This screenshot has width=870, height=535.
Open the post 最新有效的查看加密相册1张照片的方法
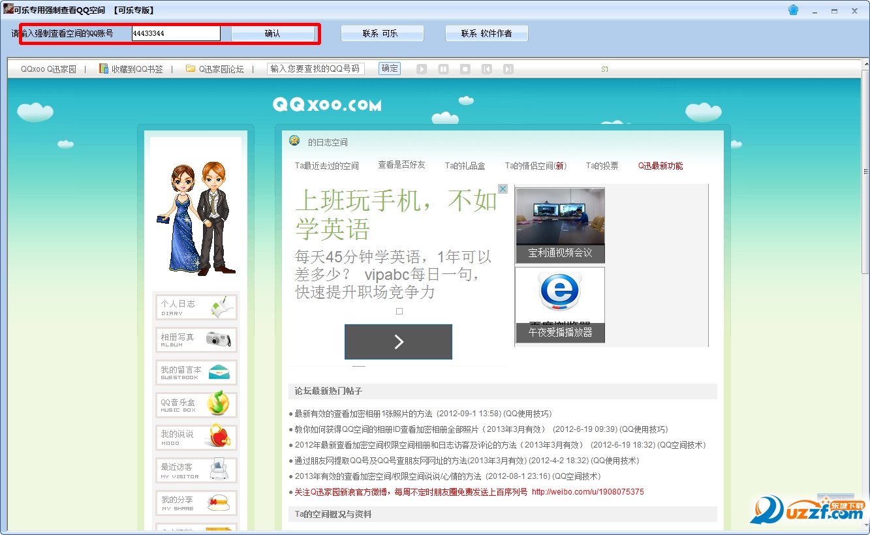click(x=364, y=414)
